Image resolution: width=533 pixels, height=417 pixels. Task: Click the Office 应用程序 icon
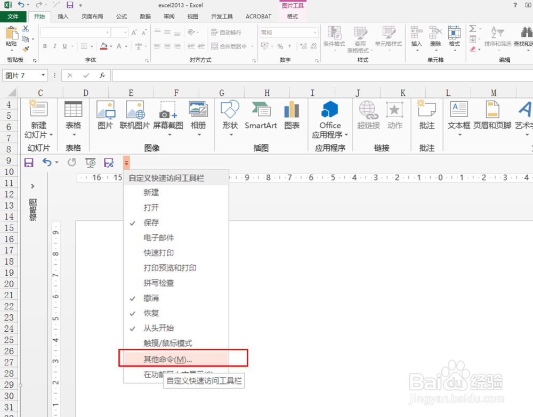point(330,109)
